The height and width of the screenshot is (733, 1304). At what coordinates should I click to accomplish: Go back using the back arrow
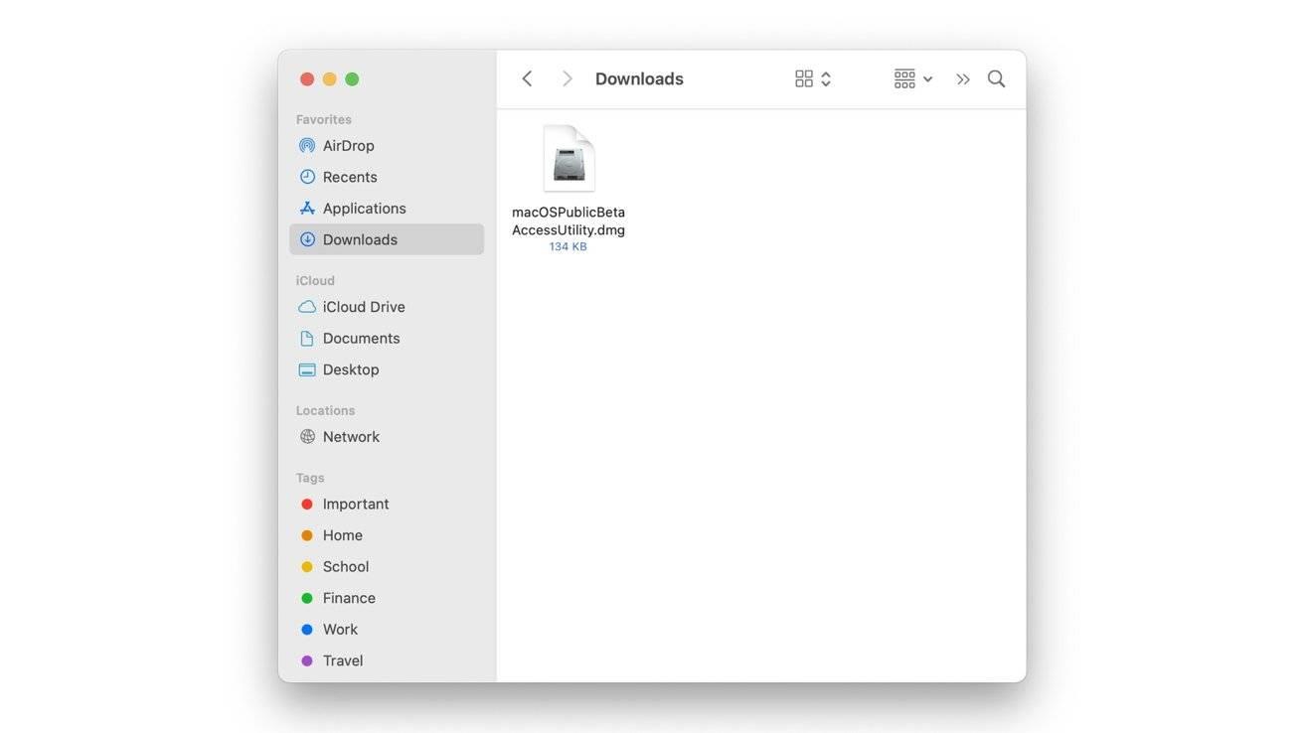click(x=527, y=77)
